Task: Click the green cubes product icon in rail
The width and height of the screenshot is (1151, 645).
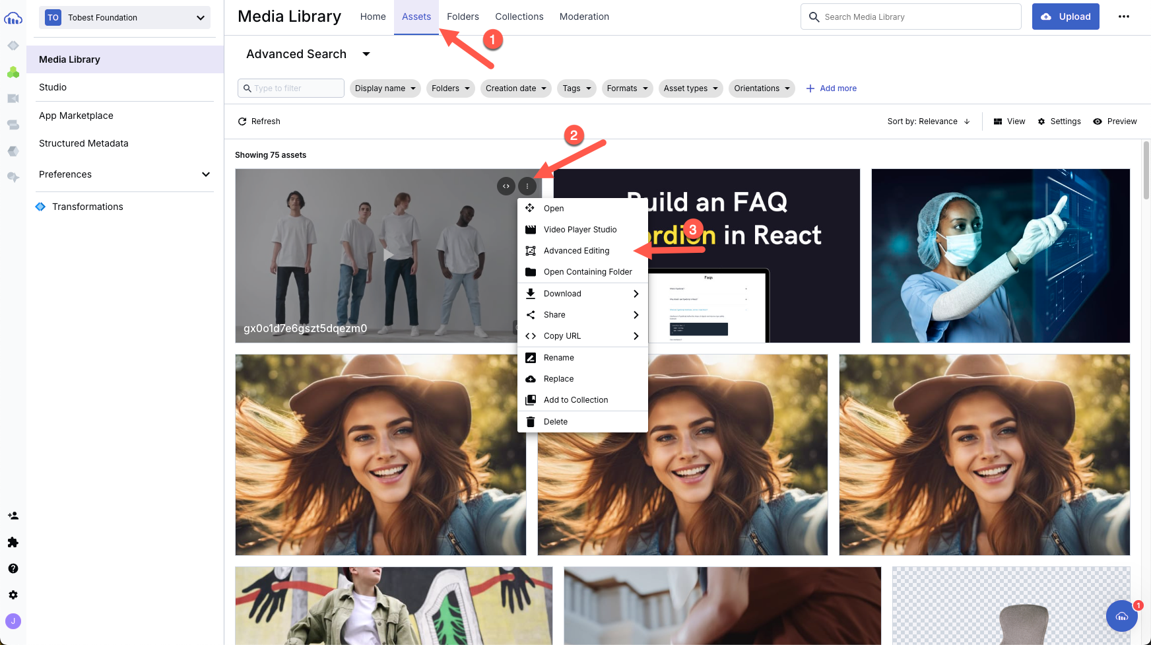Action: coord(13,72)
